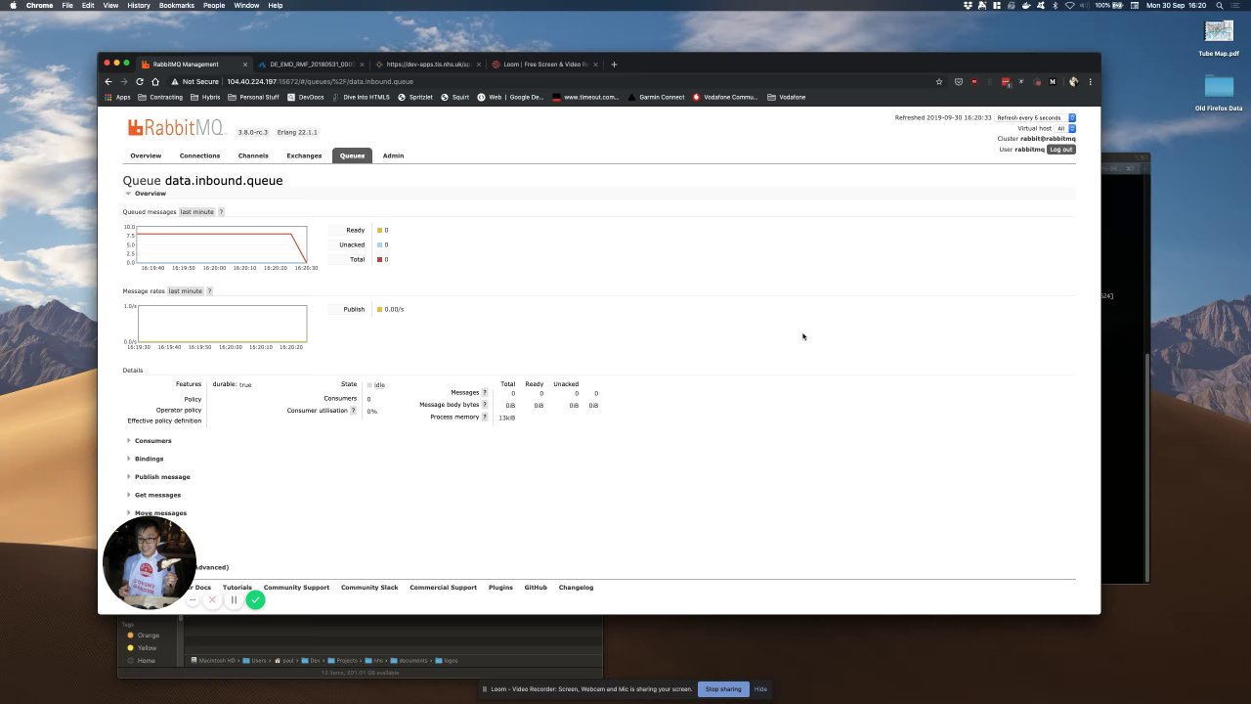Open the Community Slack link
Screen dimensions: 1251x704
tap(369, 588)
